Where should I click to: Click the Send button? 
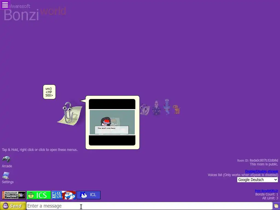coord(13,206)
